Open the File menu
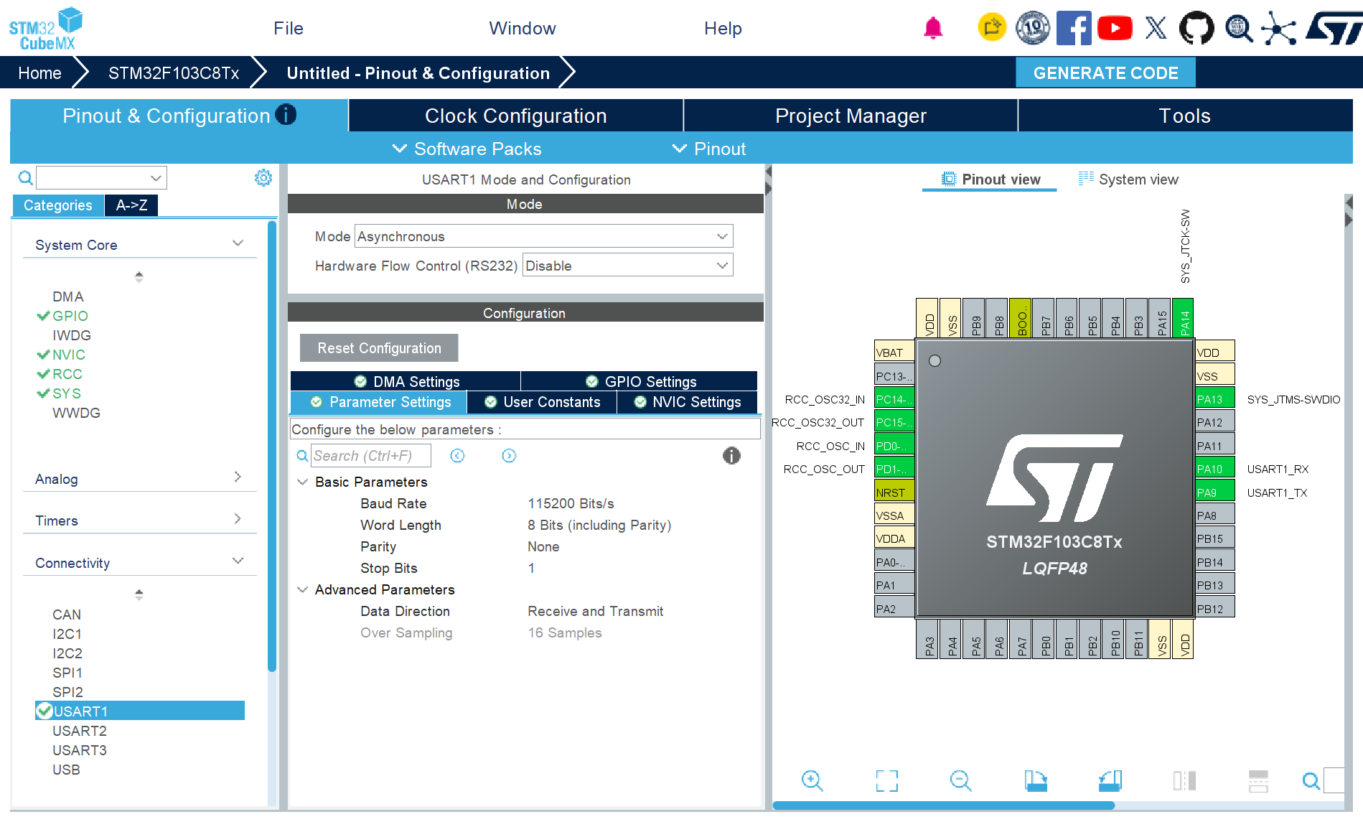This screenshot has height=822, width=1363. pyautogui.click(x=289, y=28)
